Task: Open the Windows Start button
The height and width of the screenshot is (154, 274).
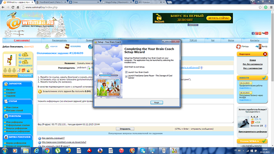Action: point(5,151)
